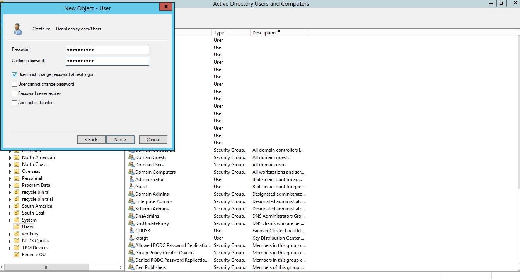Enable User cannot change password
520x279 pixels.
[15, 84]
